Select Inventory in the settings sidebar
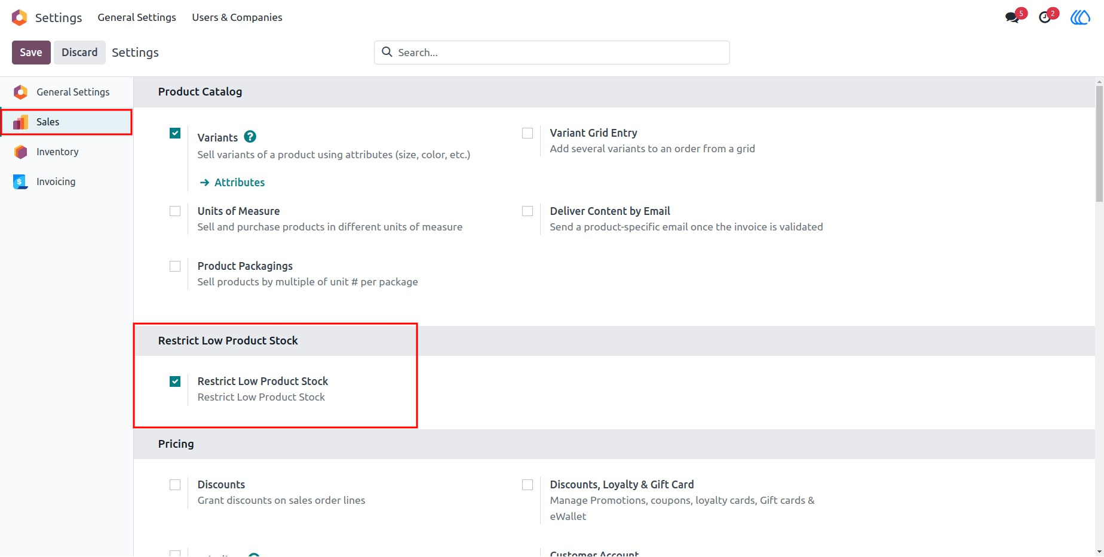This screenshot has height=557, width=1104. tap(66, 152)
